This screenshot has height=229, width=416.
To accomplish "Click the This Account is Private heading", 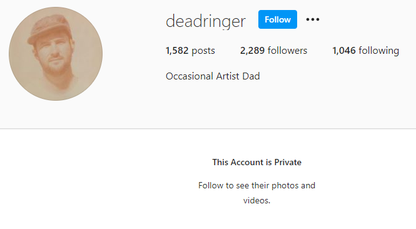I will coord(257,162).
